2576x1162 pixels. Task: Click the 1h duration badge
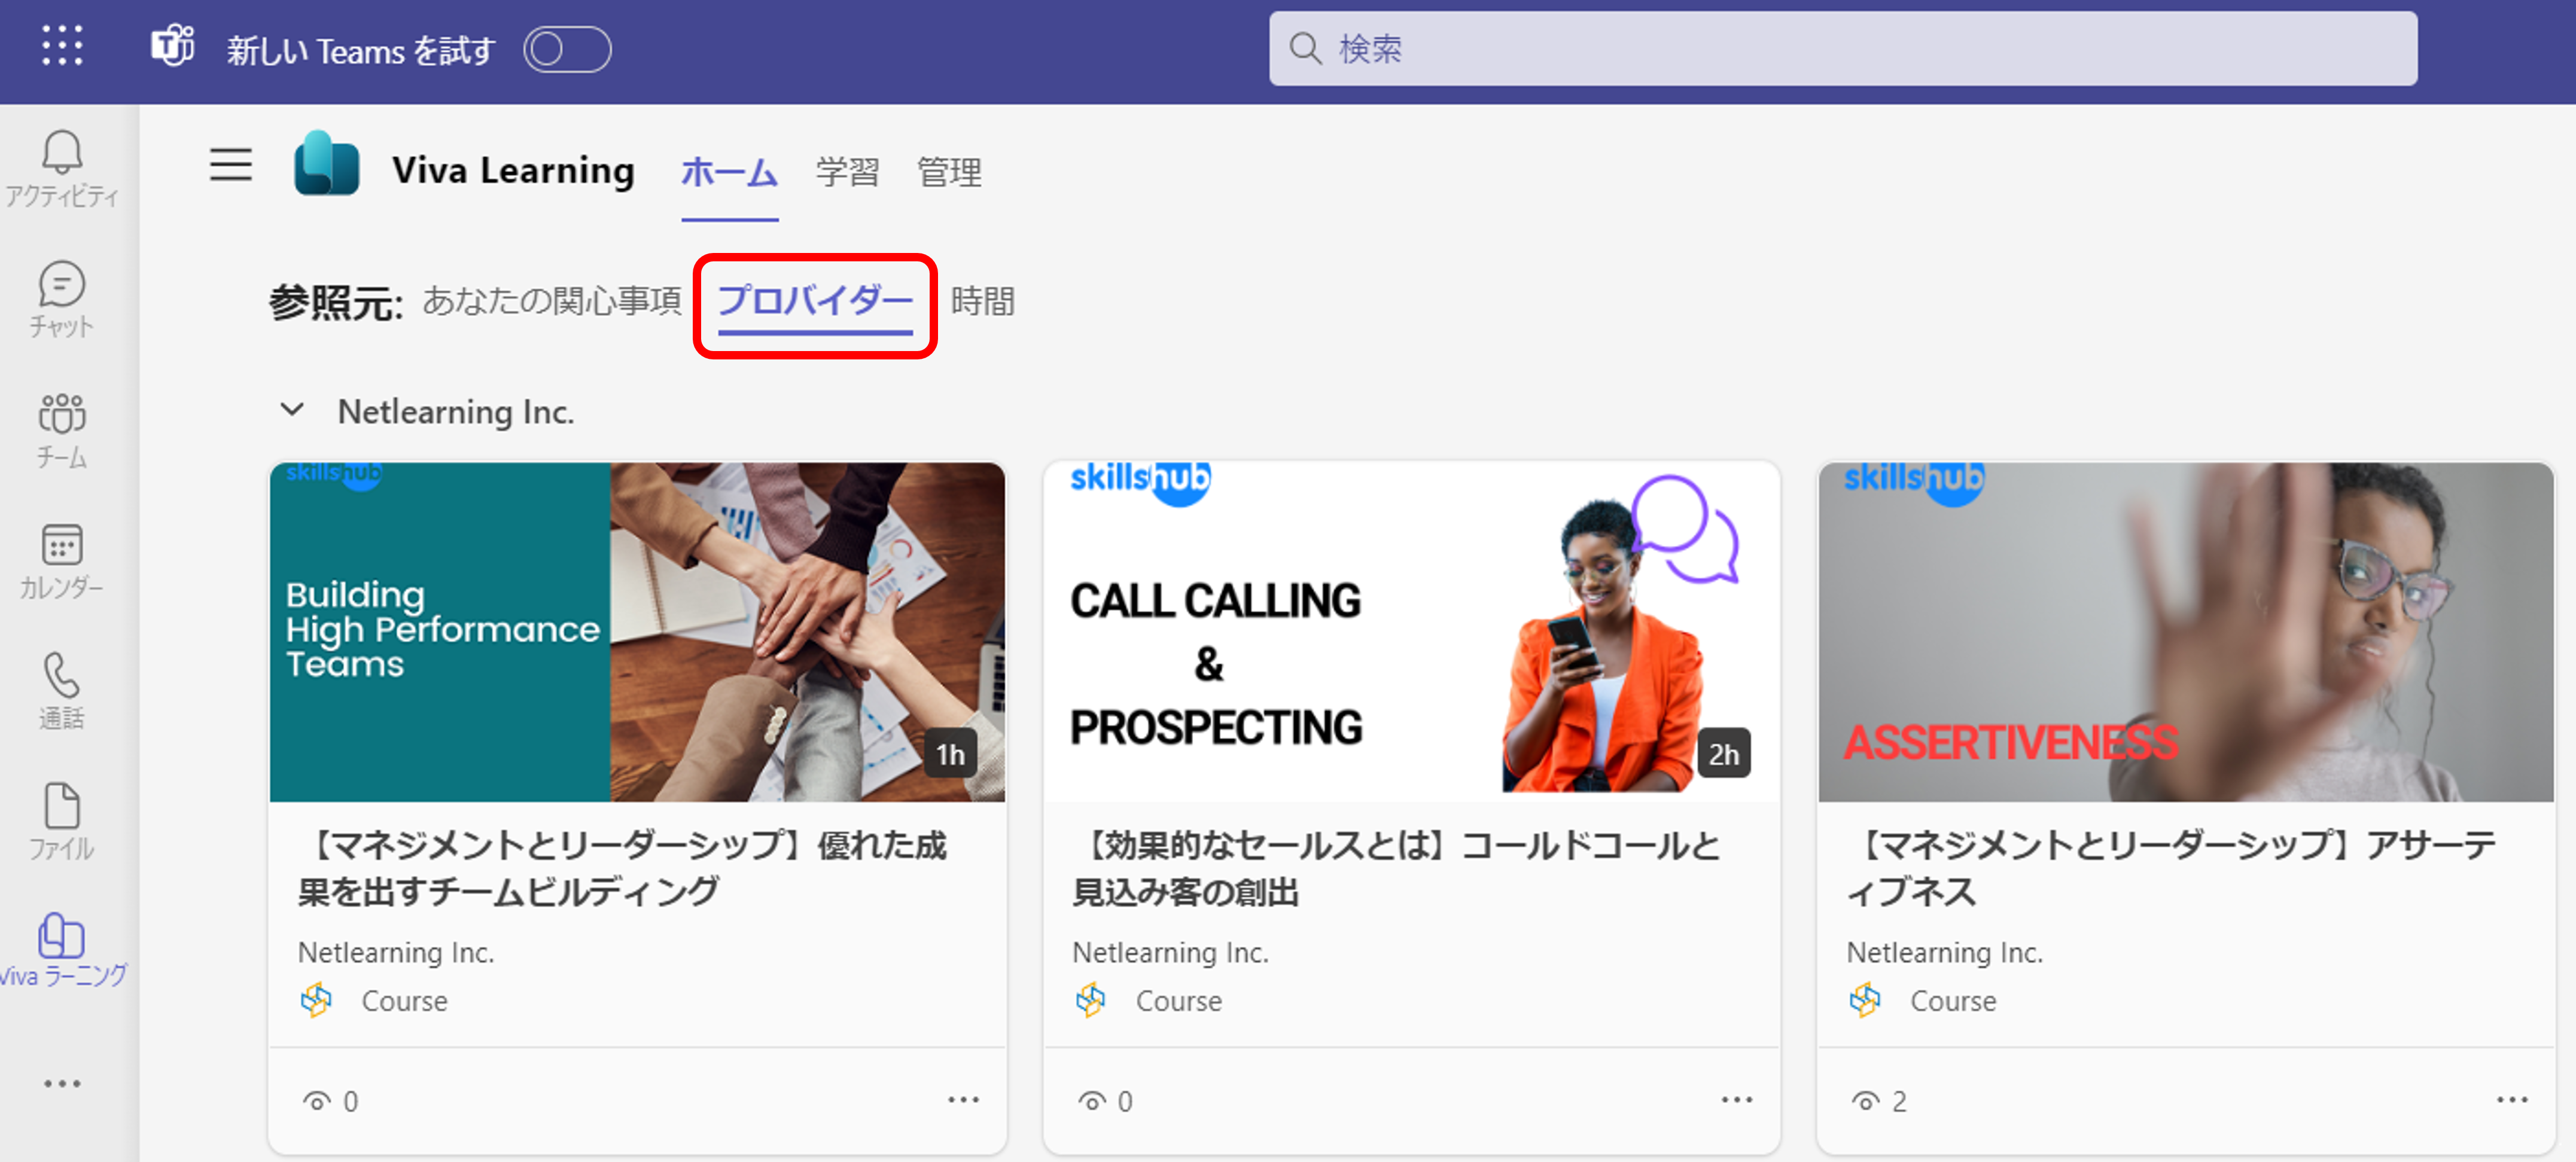coord(950,754)
